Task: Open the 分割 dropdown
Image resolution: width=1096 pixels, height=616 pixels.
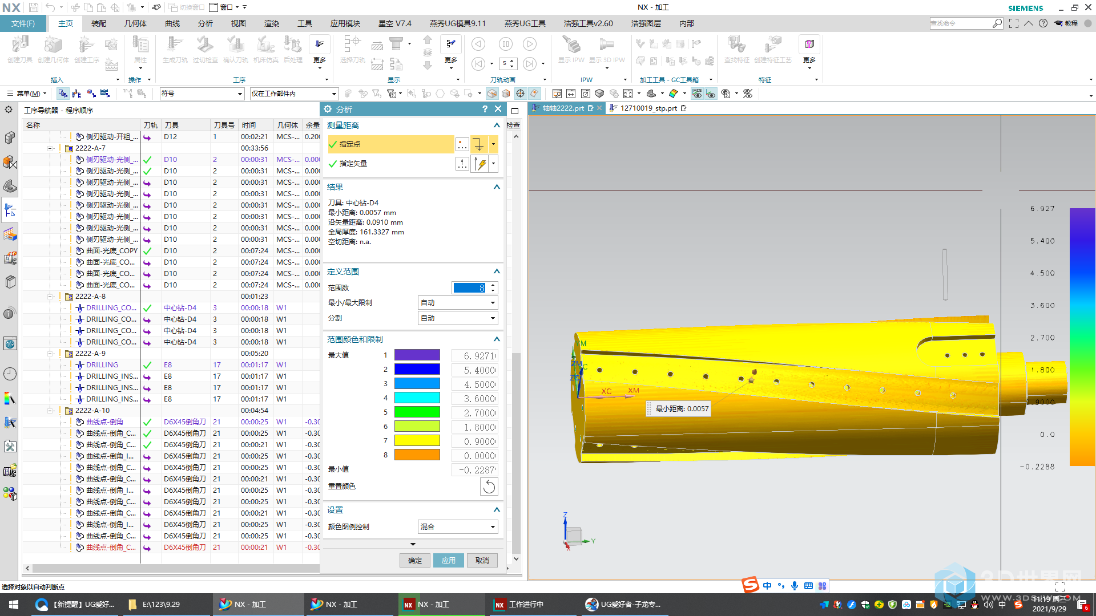Action: [458, 318]
